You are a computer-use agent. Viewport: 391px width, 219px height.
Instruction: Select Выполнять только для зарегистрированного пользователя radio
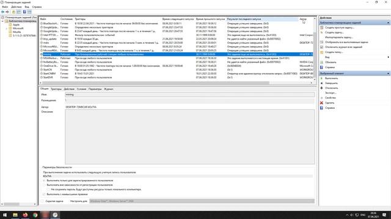coord(44,181)
